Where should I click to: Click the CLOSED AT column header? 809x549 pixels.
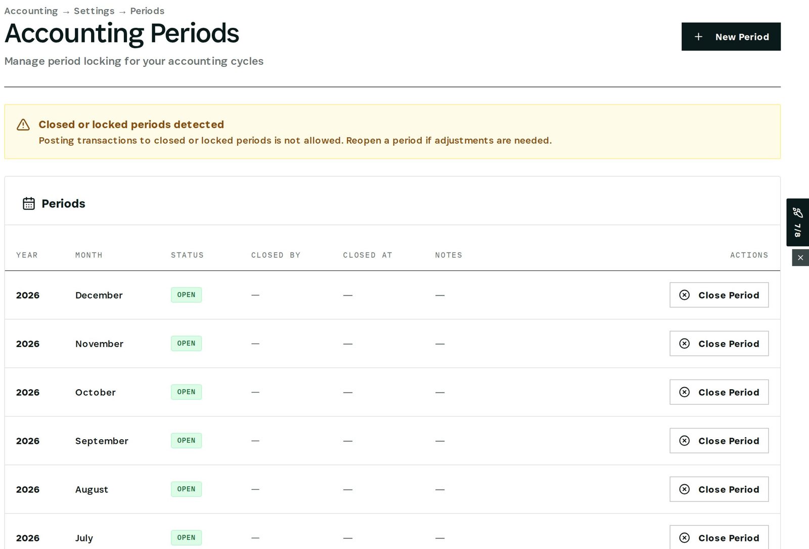click(368, 255)
